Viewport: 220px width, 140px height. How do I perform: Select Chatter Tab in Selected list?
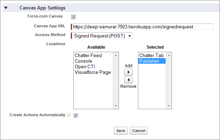point(152,55)
